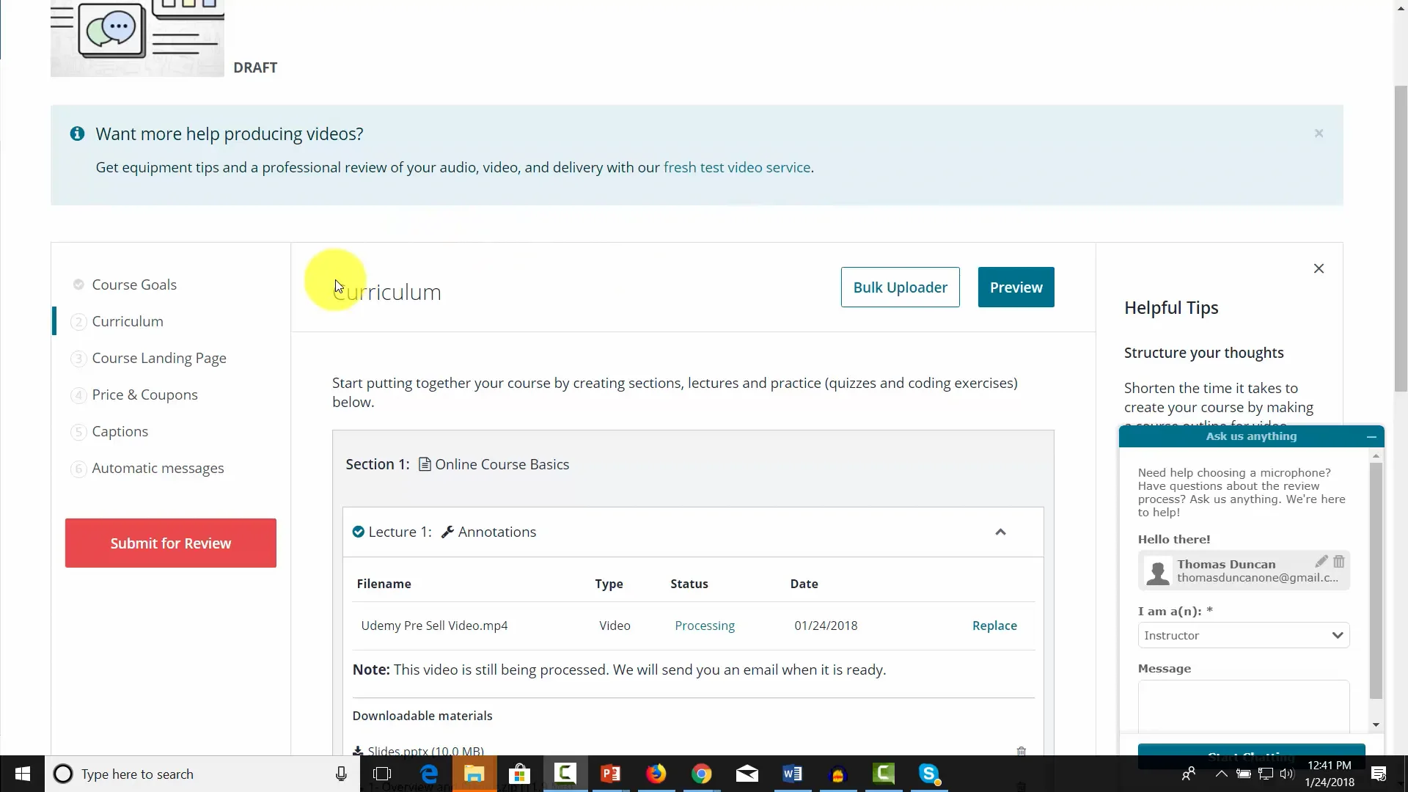Image resolution: width=1408 pixels, height=792 pixels.
Task: Edit the Thomas Duncan contact with the pencil icon
Action: [1322, 561]
